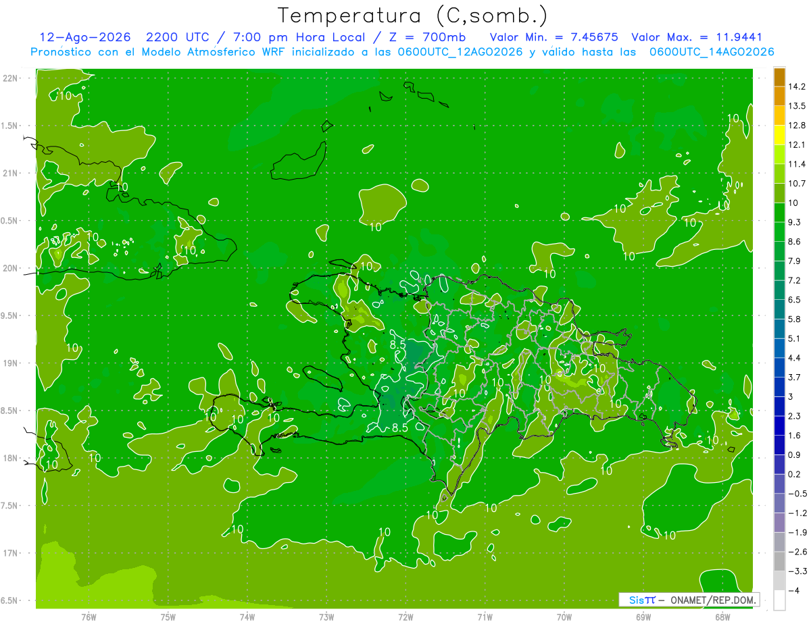Click the '70W' longitude axis label
Viewport: 811px width, 626px height.
[564, 617]
